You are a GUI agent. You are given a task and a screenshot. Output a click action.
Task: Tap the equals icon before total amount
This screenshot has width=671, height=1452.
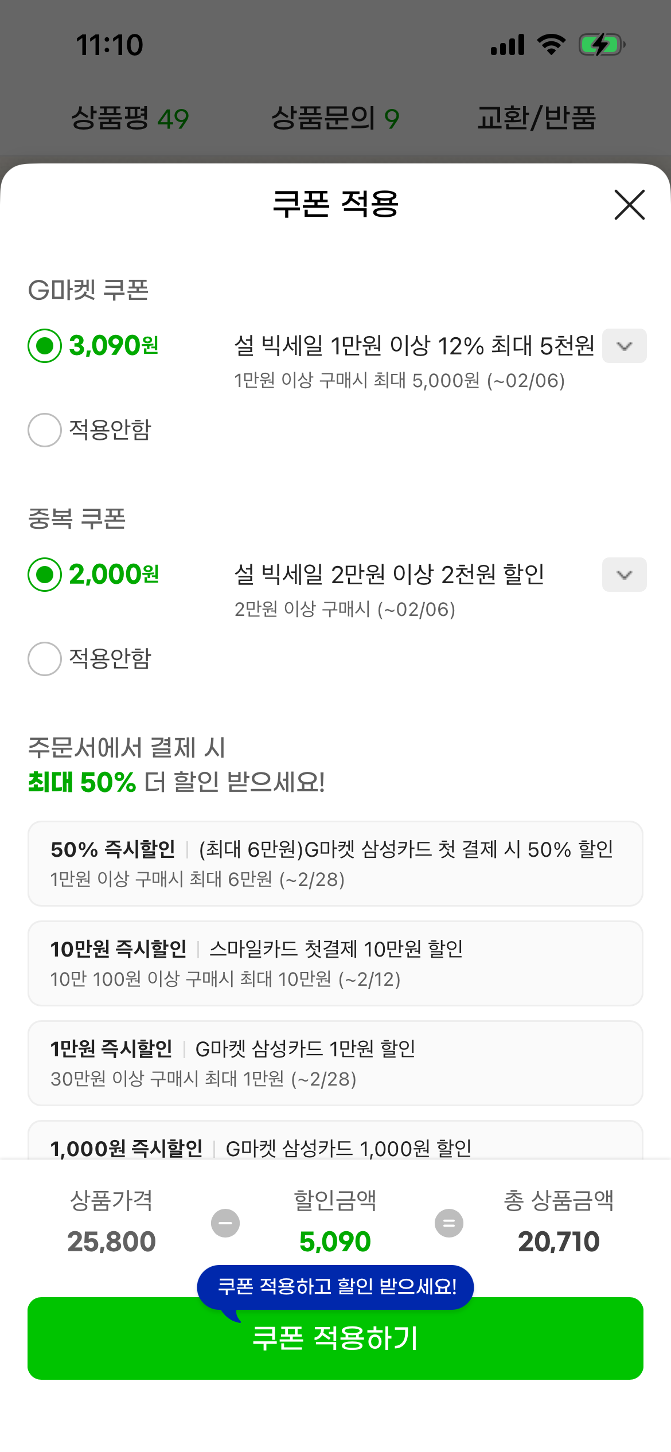tap(448, 1223)
